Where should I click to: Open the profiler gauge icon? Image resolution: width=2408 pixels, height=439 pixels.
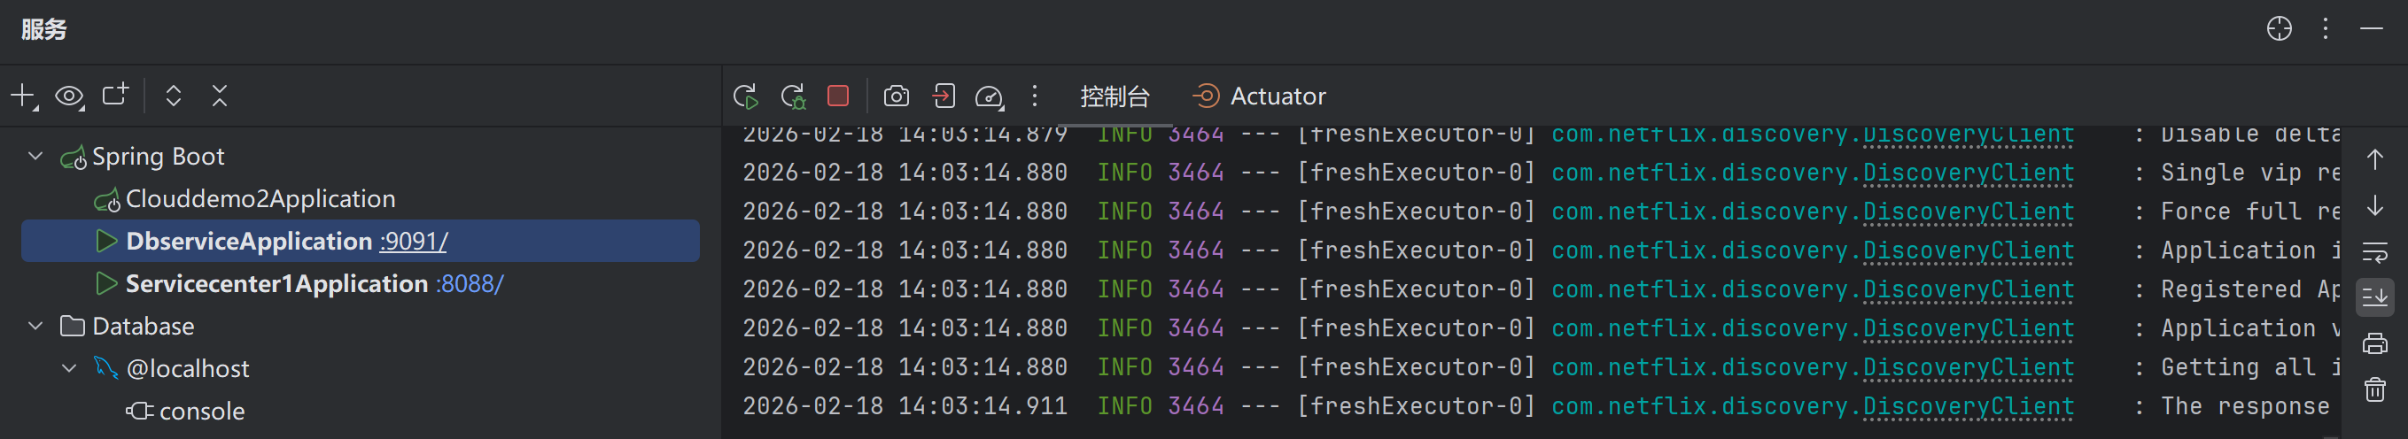pyautogui.click(x=989, y=96)
